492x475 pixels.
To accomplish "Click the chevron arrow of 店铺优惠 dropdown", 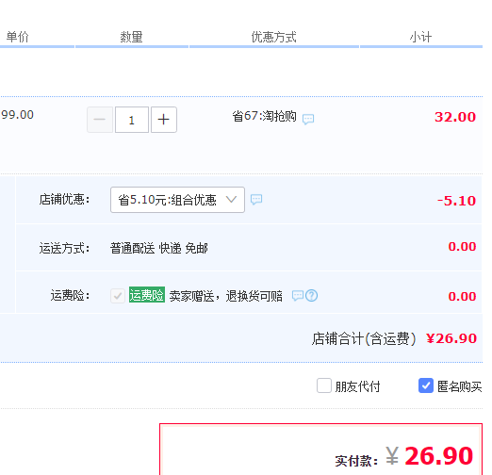I will tap(231, 199).
